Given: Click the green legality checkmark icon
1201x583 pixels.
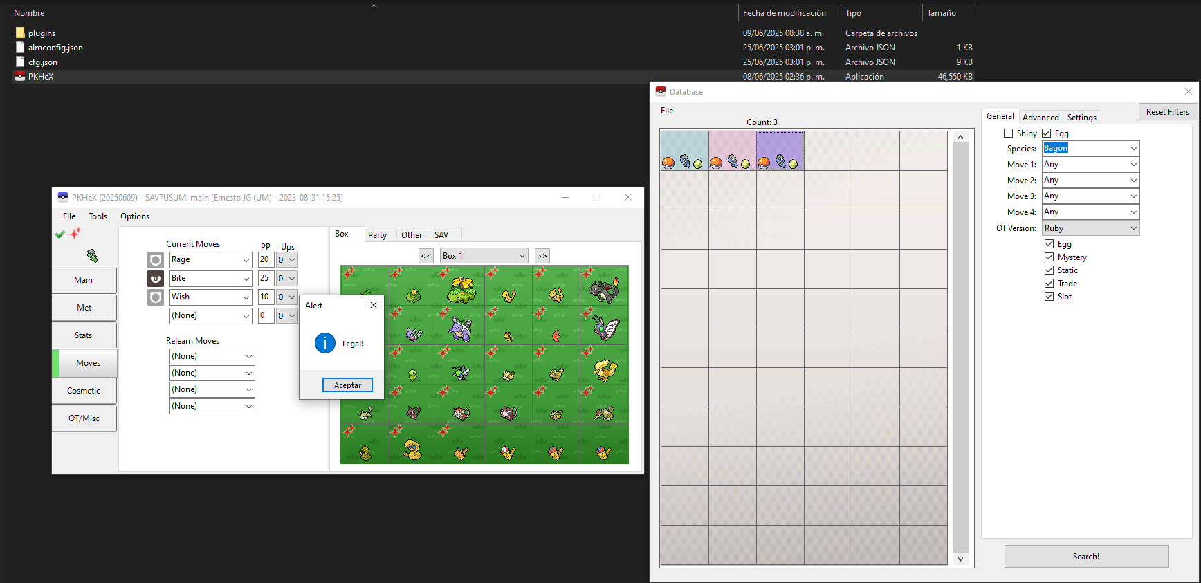Looking at the screenshot, I should (60, 234).
